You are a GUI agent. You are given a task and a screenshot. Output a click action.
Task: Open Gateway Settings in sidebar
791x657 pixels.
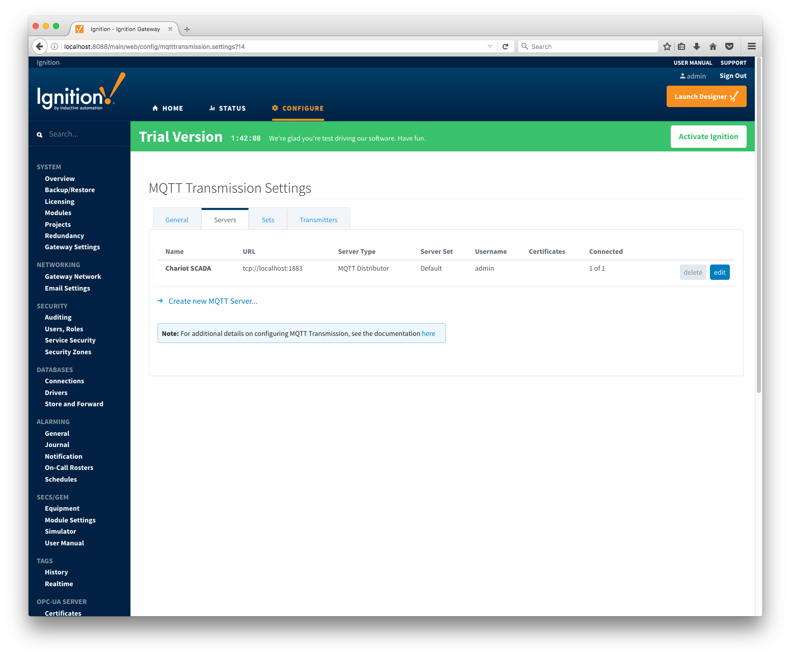point(72,247)
